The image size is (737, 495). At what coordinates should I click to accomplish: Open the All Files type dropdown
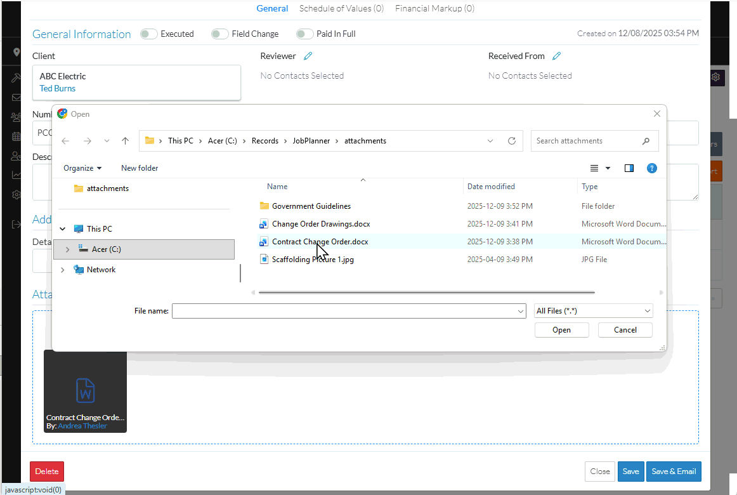pos(593,311)
